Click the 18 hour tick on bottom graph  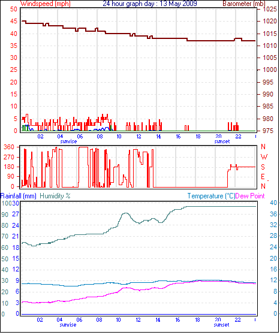(197, 320)
